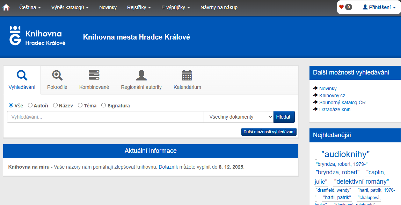Focus the Vyhledávání search text field
The height and width of the screenshot is (205, 401).
point(105,117)
